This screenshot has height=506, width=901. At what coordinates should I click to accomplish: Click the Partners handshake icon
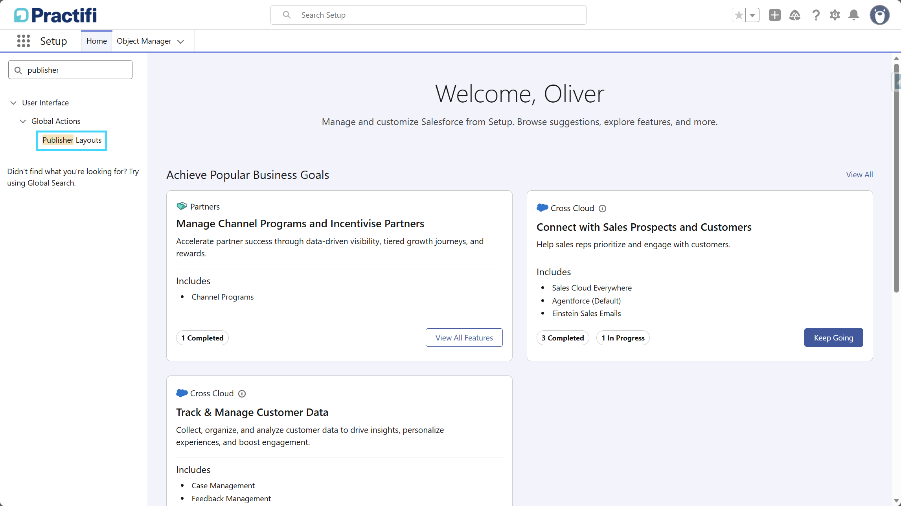182,206
